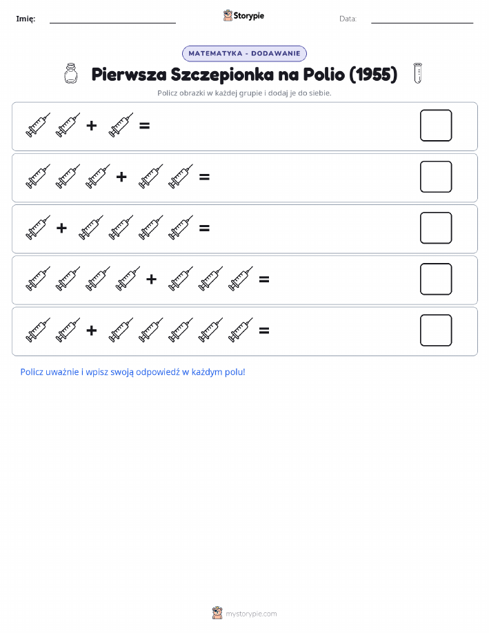The image size is (489, 633).
Task: Click the answer box in the second row
Action: (x=436, y=177)
